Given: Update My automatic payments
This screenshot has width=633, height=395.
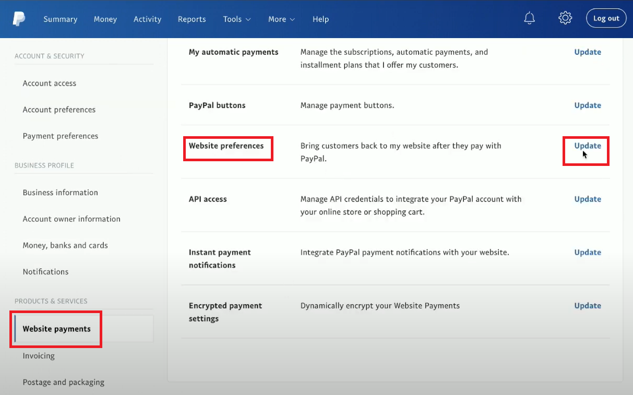Looking at the screenshot, I should point(588,52).
